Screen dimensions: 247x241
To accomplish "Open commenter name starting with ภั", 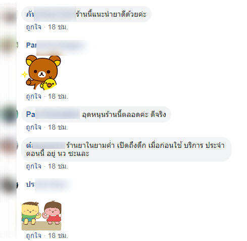I will click(51, 14).
